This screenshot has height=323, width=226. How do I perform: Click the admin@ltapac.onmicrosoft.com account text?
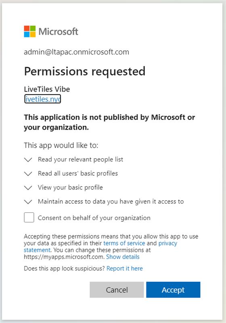tap(76, 52)
